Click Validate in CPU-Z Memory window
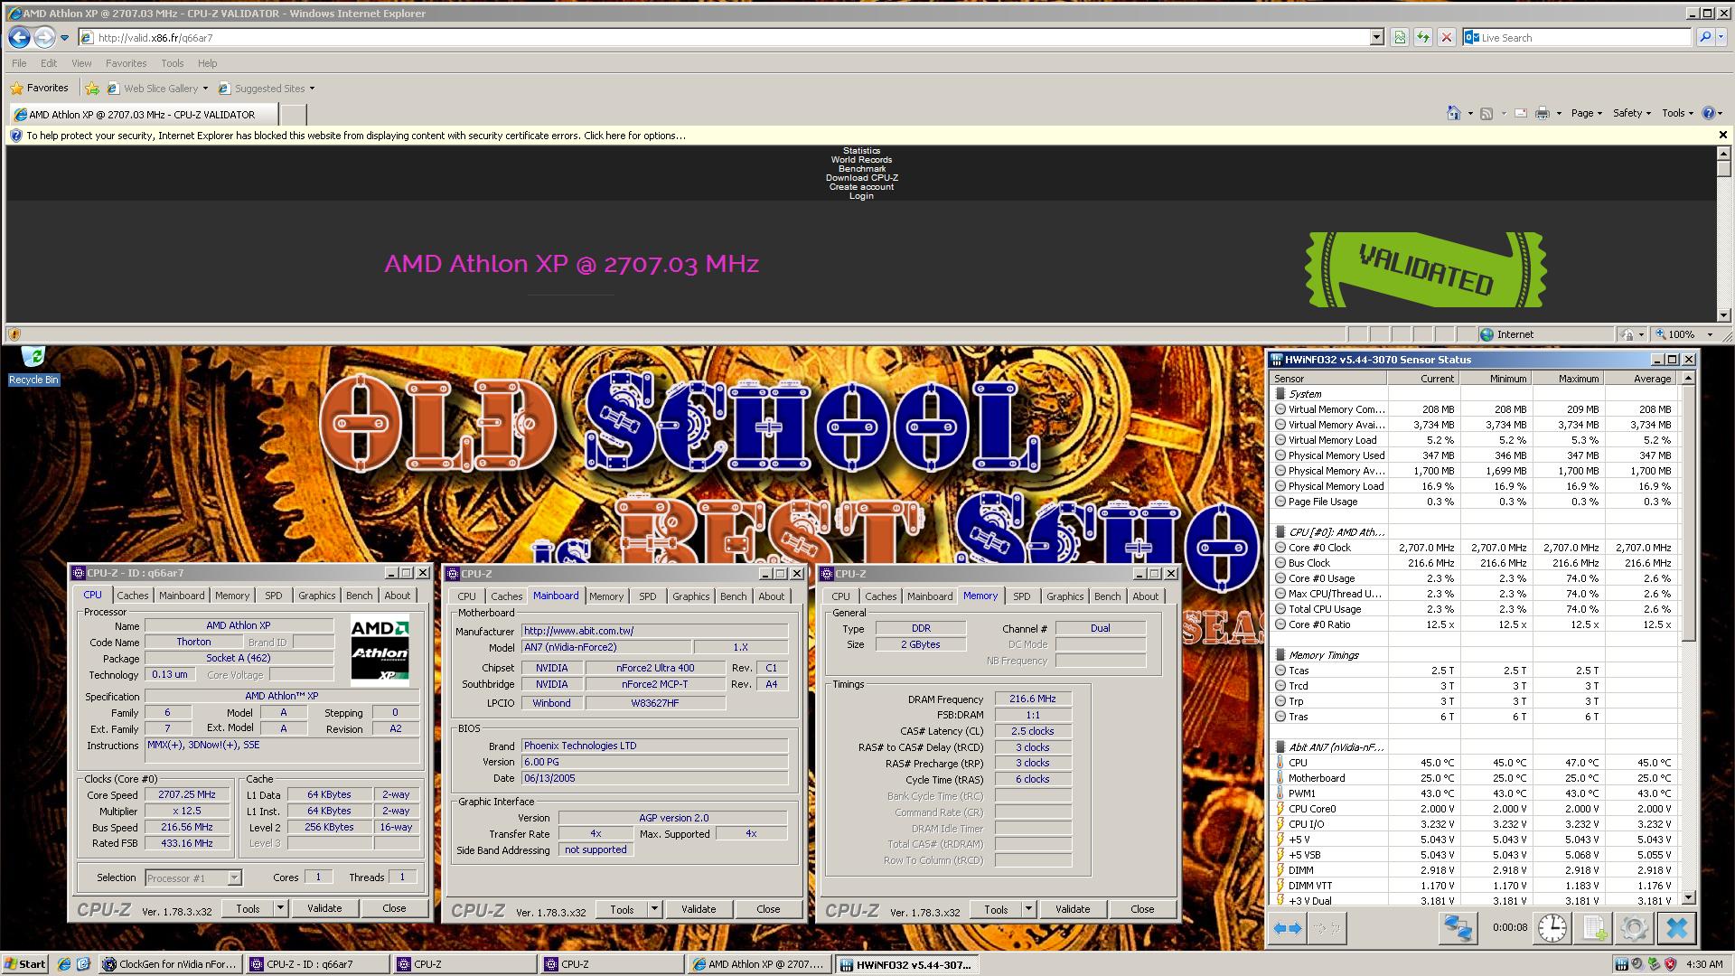The width and height of the screenshot is (1735, 976). [1073, 909]
